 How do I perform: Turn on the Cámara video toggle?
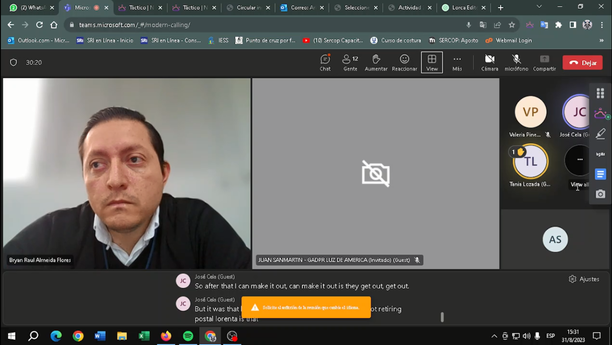click(490, 62)
